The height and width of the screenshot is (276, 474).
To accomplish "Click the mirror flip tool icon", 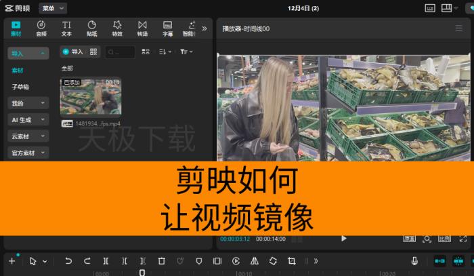I will [x=255, y=261].
